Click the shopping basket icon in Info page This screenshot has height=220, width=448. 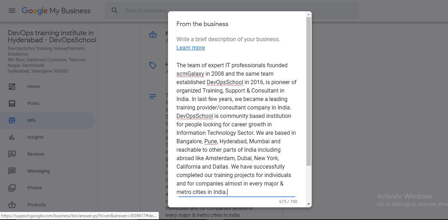pos(153,34)
